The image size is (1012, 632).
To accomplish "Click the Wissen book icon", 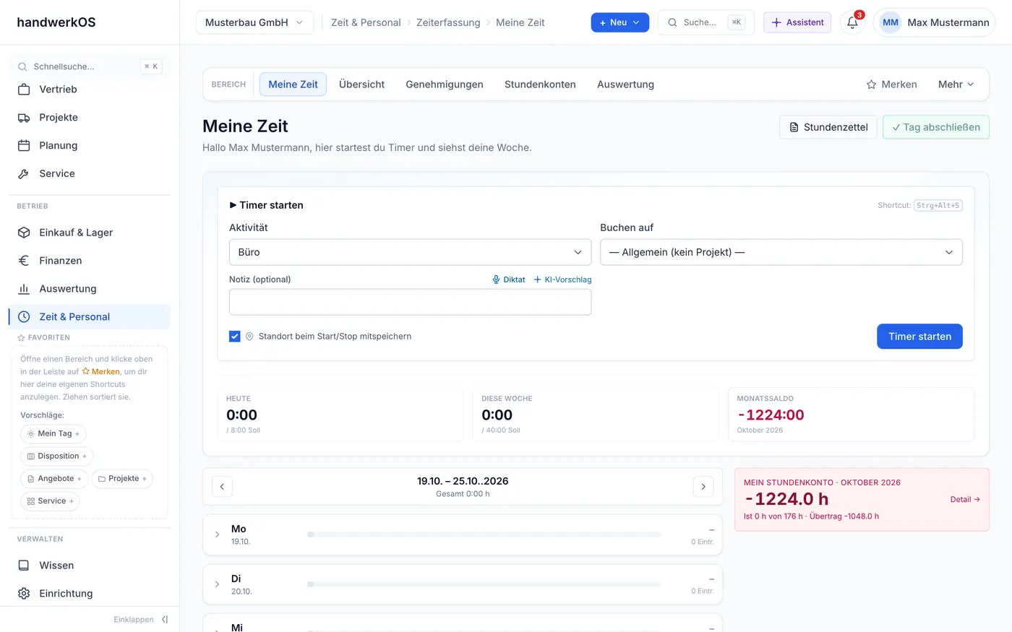I will coord(24,566).
